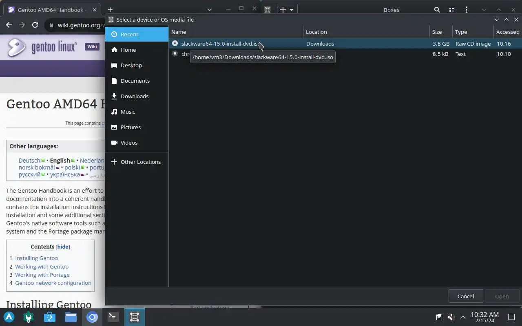Close the Gentoo AMD64 Handbook tab
522x326 pixels.
point(95,10)
